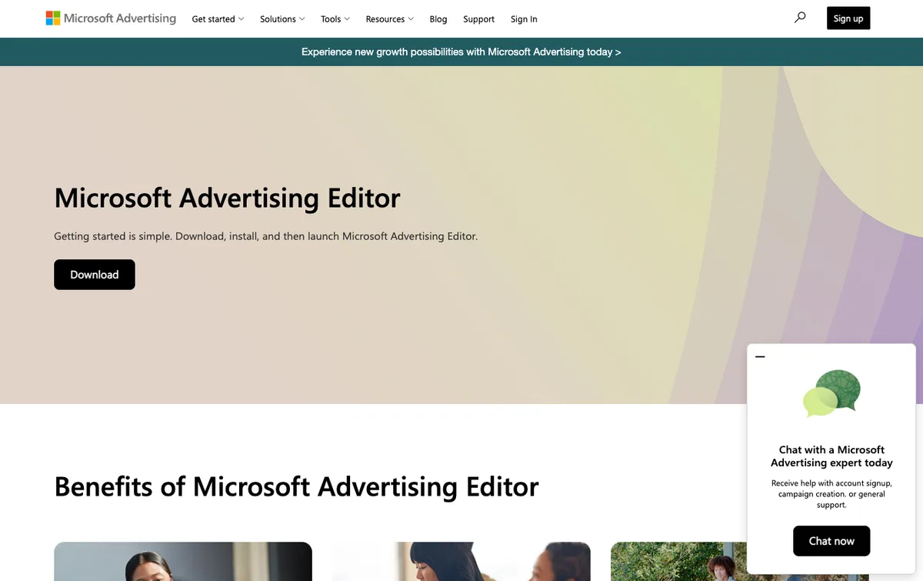
Task: Click the green chat bubbles icon
Action: (x=831, y=393)
